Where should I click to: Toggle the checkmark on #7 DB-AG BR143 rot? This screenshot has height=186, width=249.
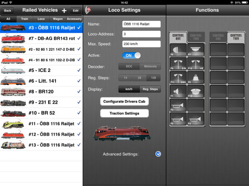[x=79, y=38]
